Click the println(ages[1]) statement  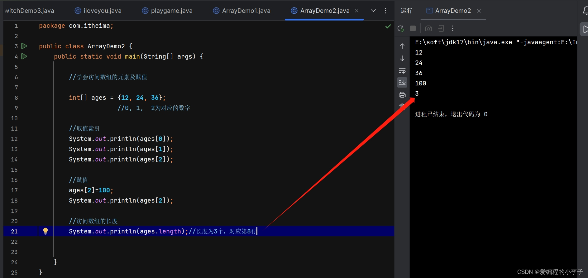click(x=121, y=149)
